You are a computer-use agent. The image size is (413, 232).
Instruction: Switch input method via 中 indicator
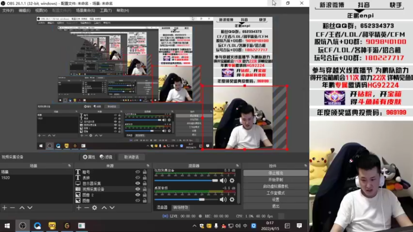[x=245, y=226]
